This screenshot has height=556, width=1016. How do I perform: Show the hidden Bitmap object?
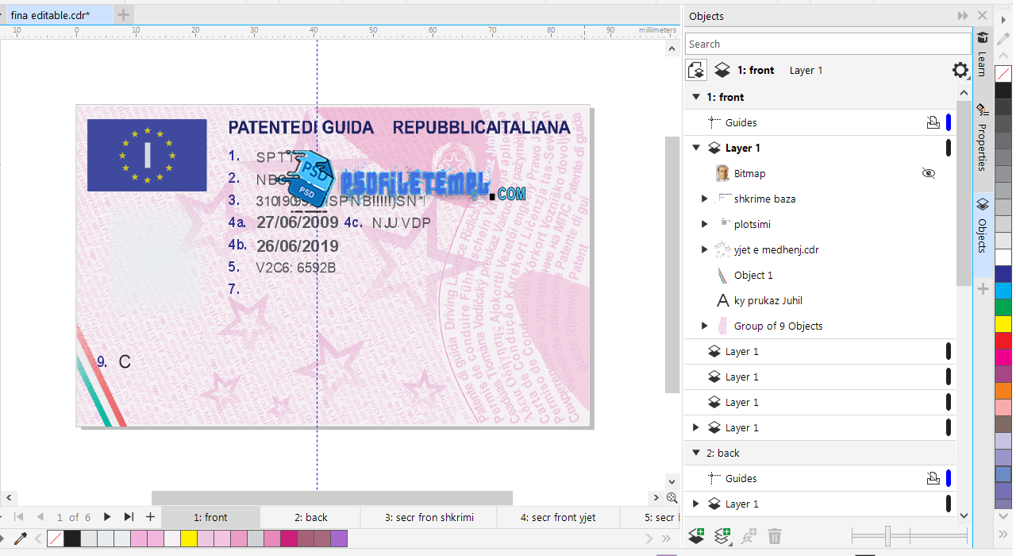click(x=928, y=173)
